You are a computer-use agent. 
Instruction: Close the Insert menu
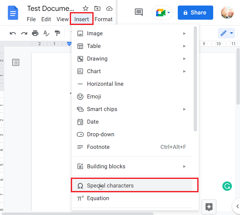tap(82, 19)
